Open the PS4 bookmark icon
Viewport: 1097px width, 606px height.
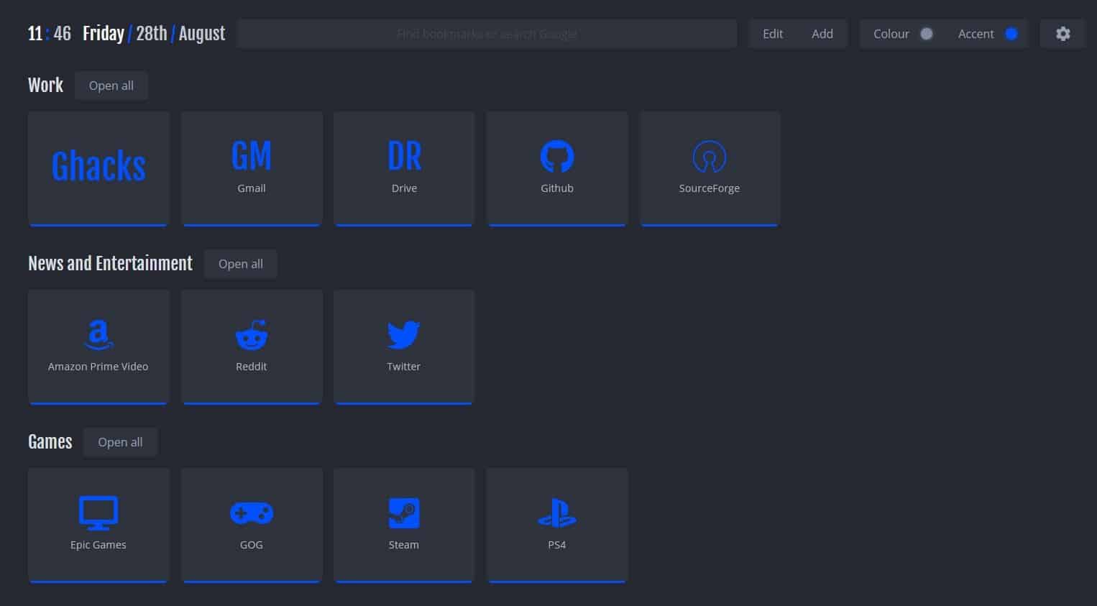coord(556,513)
